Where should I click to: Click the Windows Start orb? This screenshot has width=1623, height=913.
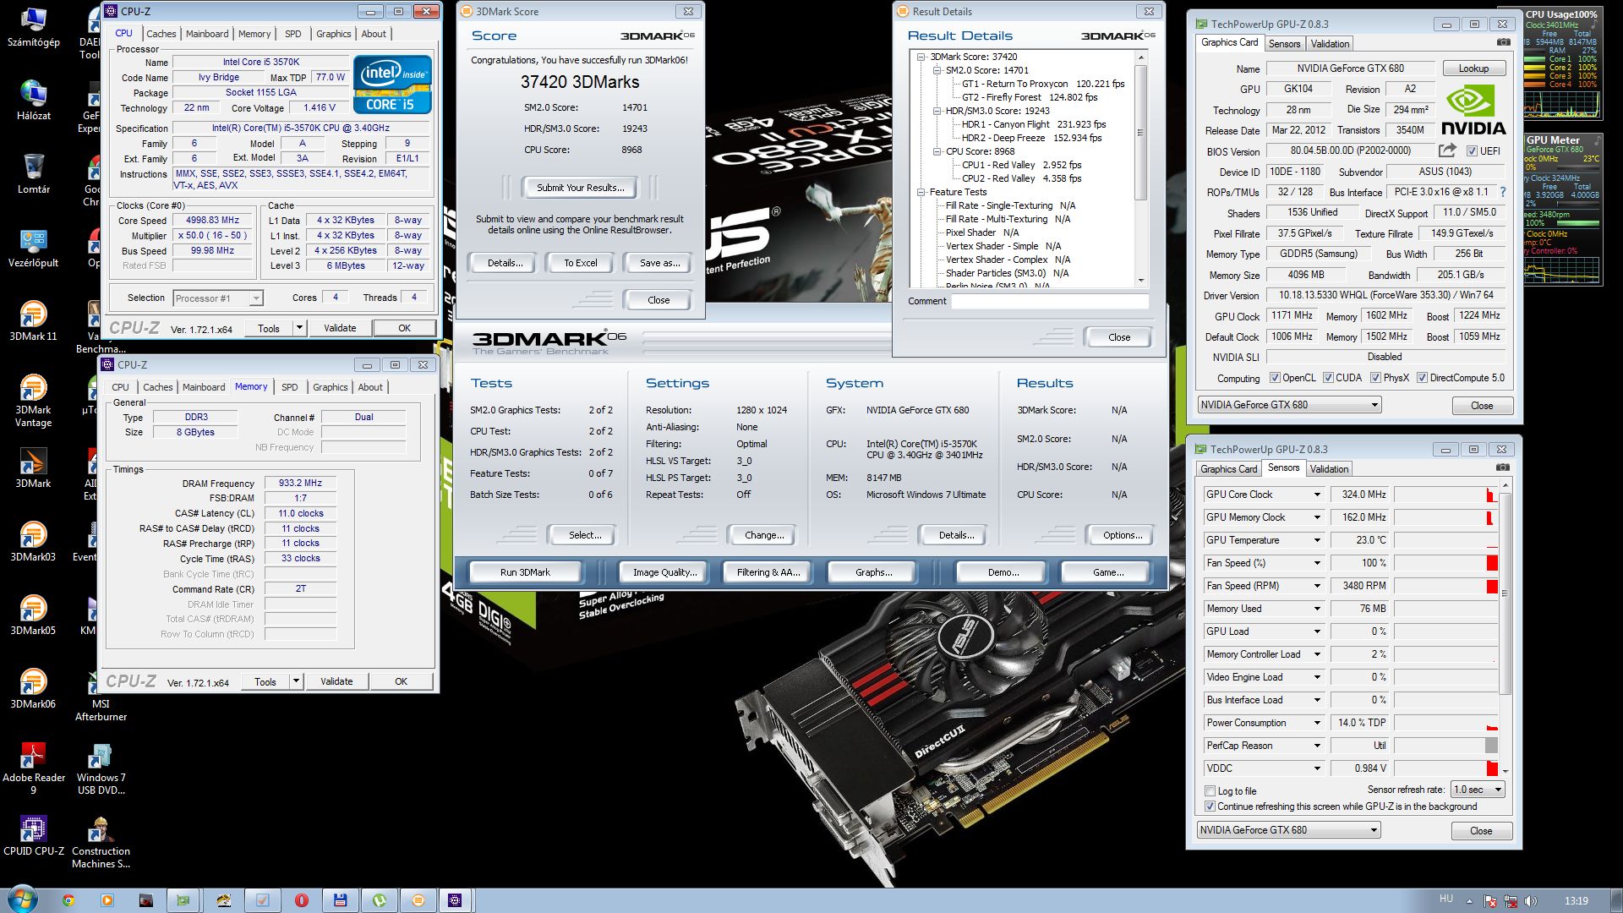click(22, 899)
